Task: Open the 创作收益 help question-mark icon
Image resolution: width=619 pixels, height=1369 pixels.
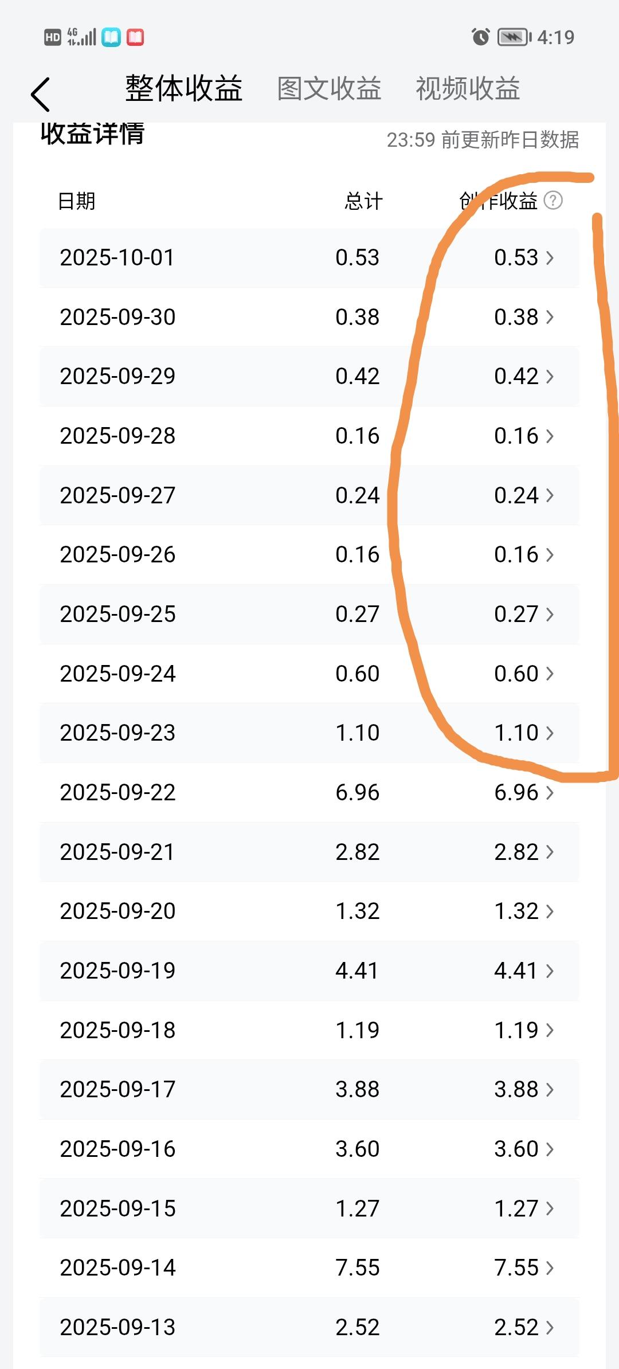Action: tap(553, 201)
